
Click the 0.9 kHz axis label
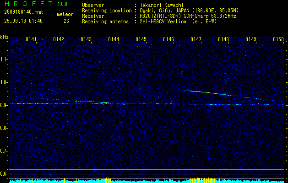[x=4, y=105]
